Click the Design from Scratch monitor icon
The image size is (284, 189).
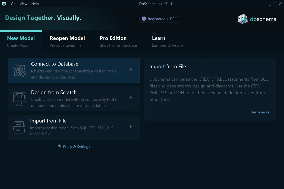point(20,99)
